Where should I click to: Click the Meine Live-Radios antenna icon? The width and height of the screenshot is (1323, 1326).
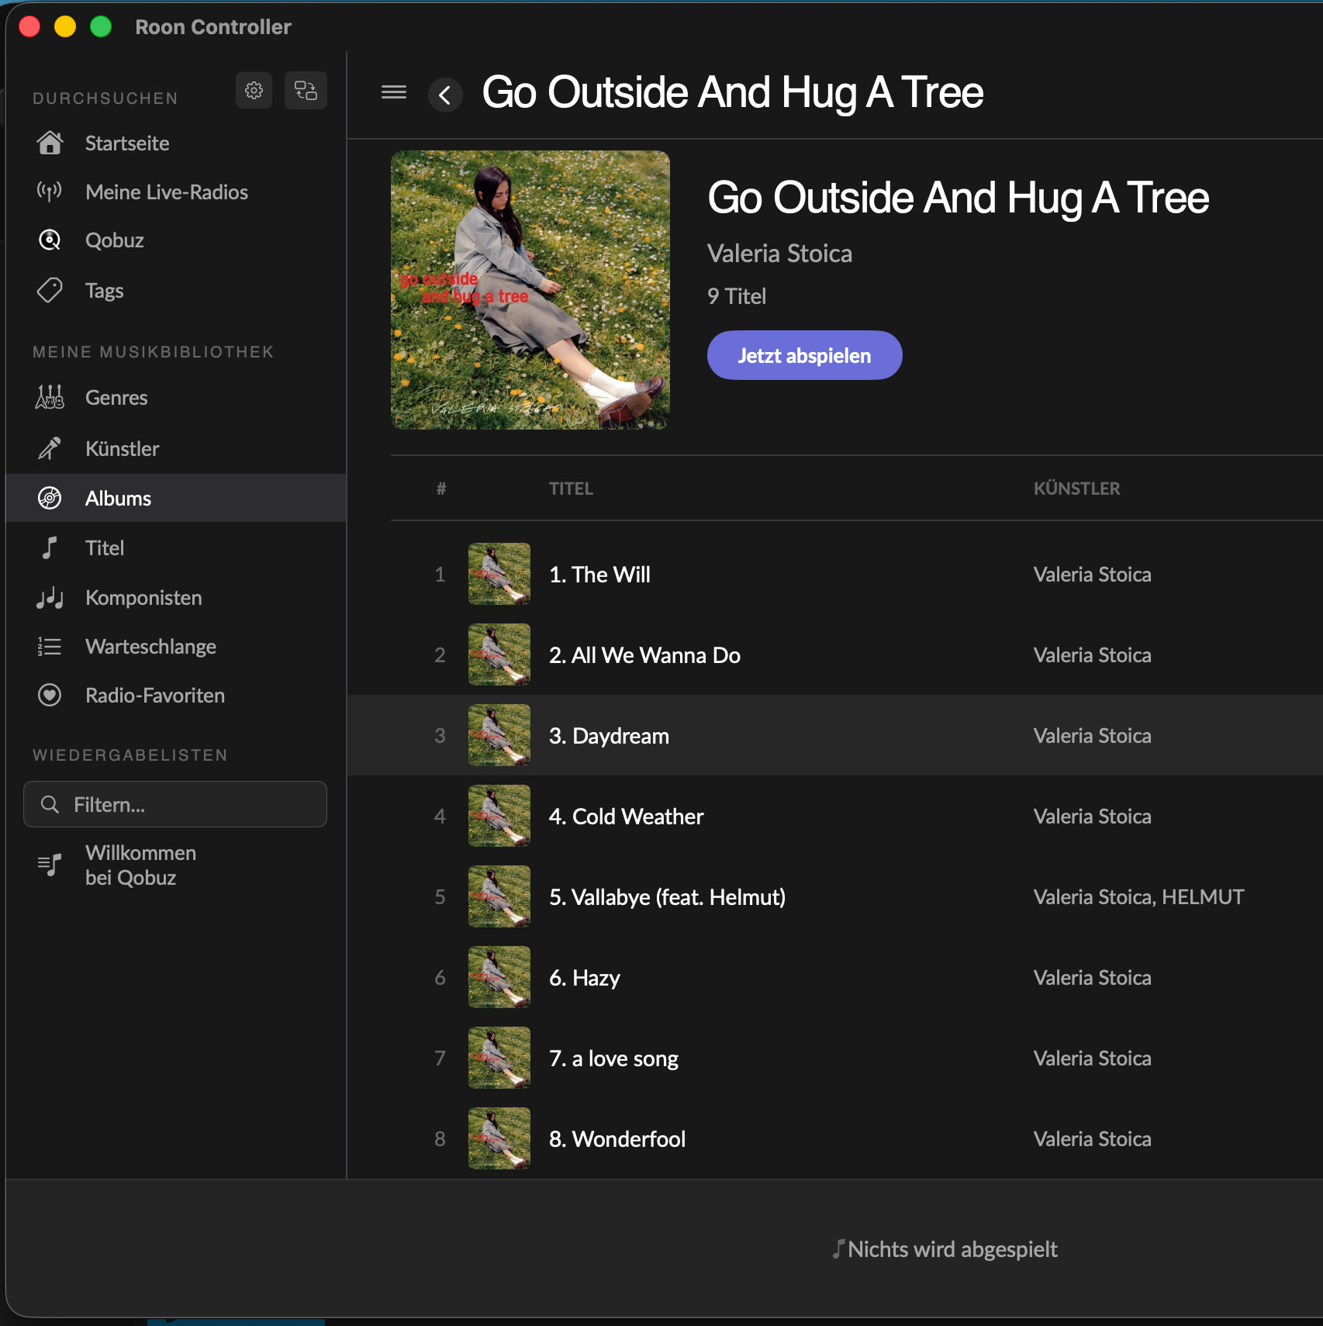click(50, 192)
